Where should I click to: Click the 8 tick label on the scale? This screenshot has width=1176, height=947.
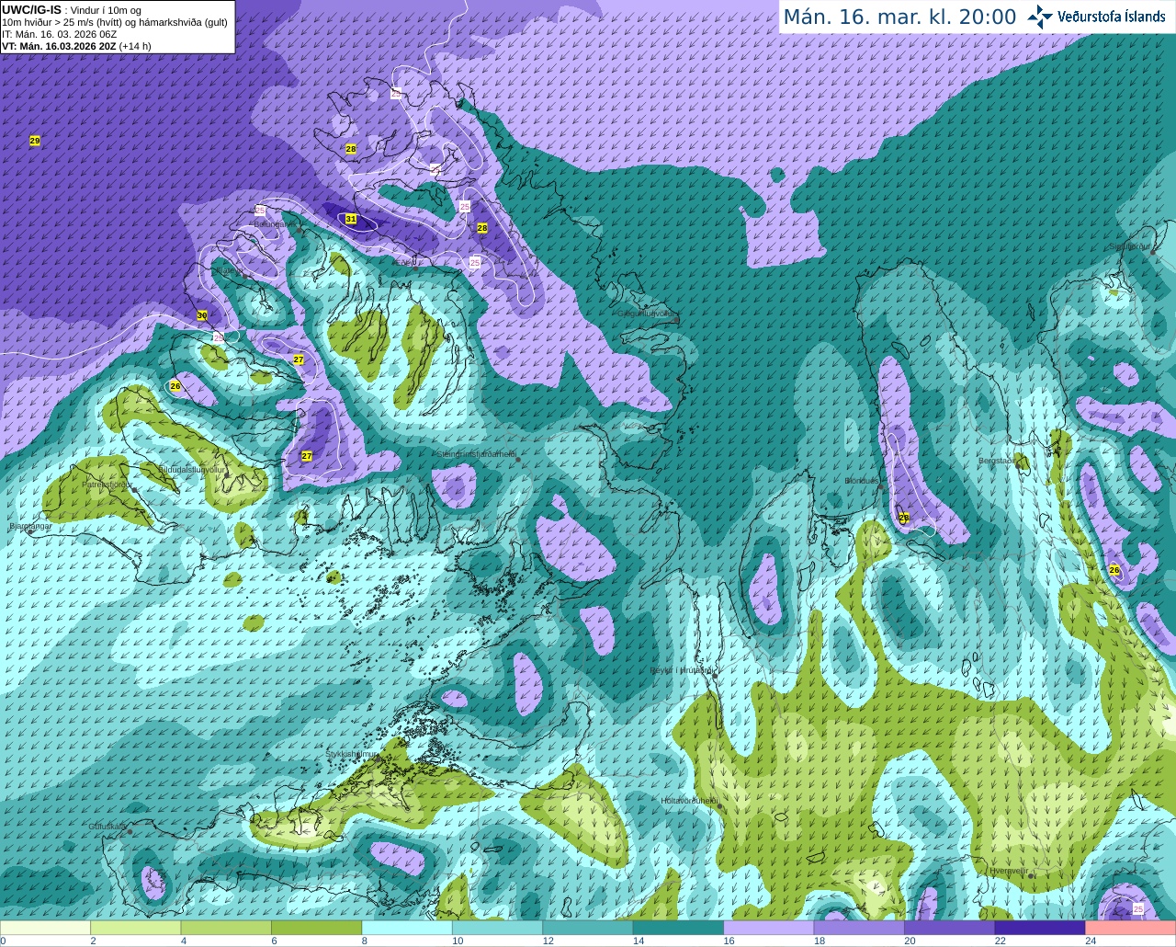pyautogui.click(x=364, y=941)
